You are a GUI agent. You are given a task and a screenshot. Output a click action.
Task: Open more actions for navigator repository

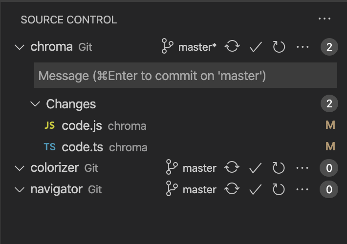[302, 189]
